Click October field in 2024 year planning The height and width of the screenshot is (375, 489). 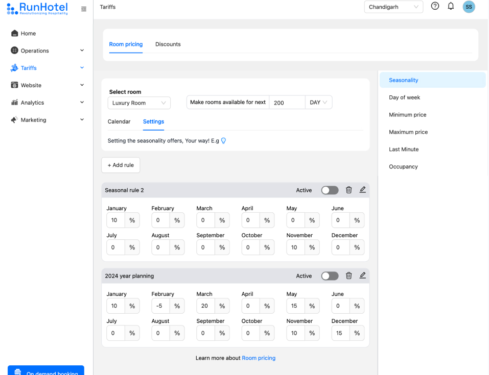coord(250,333)
